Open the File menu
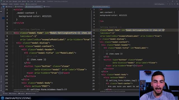The width and height of the screenshot is (179, 100). point(4,1)
